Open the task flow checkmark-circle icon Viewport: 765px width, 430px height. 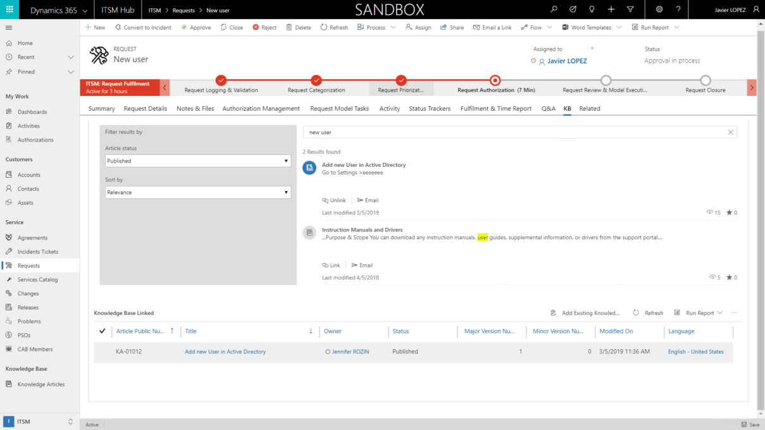(x=573, y=9)
